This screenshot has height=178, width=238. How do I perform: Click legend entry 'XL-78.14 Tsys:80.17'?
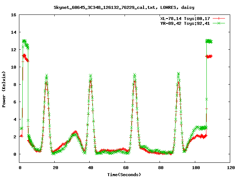point(185,19)
